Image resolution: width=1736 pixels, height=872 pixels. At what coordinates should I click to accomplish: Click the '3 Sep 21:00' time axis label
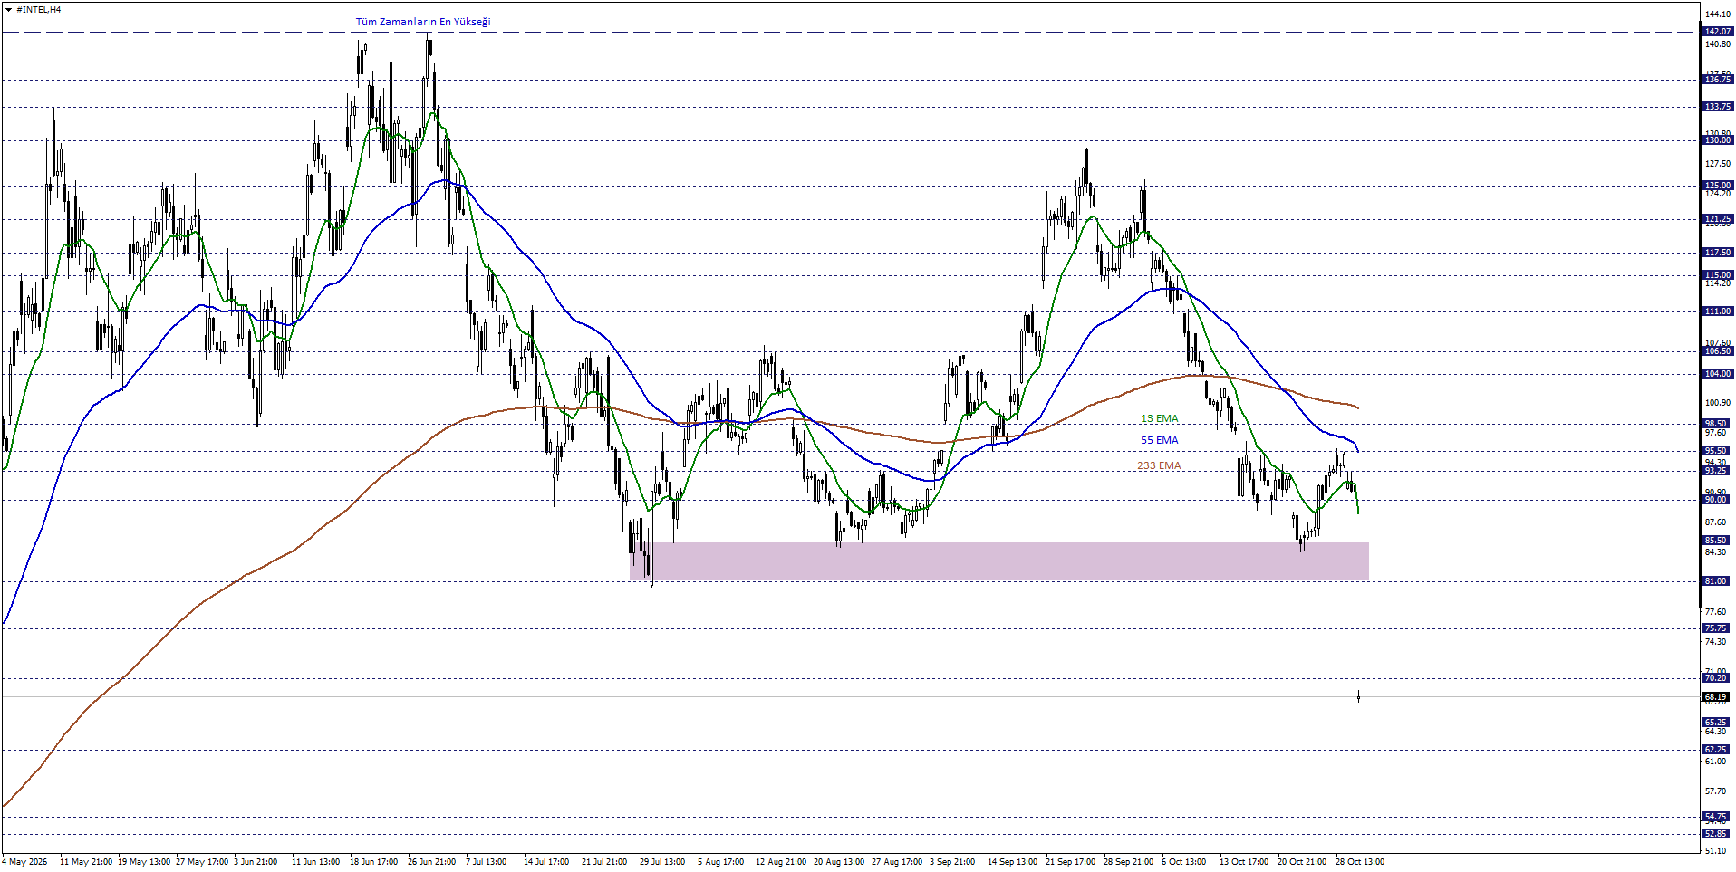(952, 861)
